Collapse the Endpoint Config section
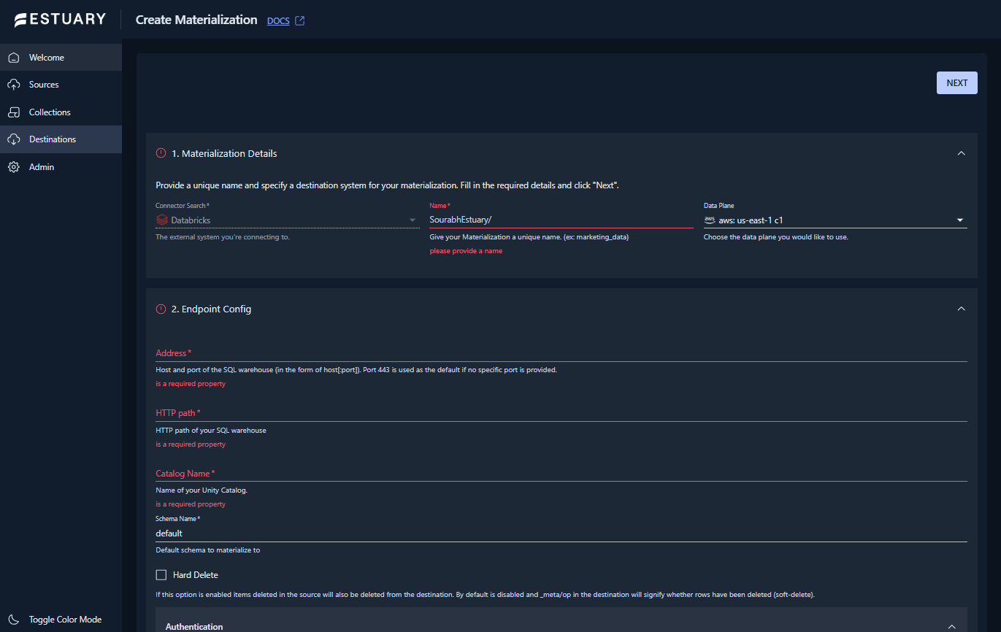The image size is (1001, 632). click(961, 309)
